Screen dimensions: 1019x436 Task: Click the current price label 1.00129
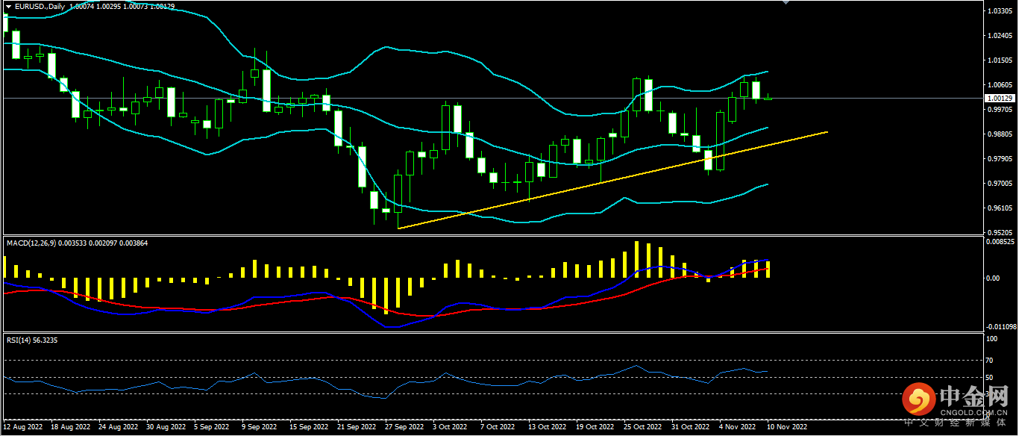(999, 98)
